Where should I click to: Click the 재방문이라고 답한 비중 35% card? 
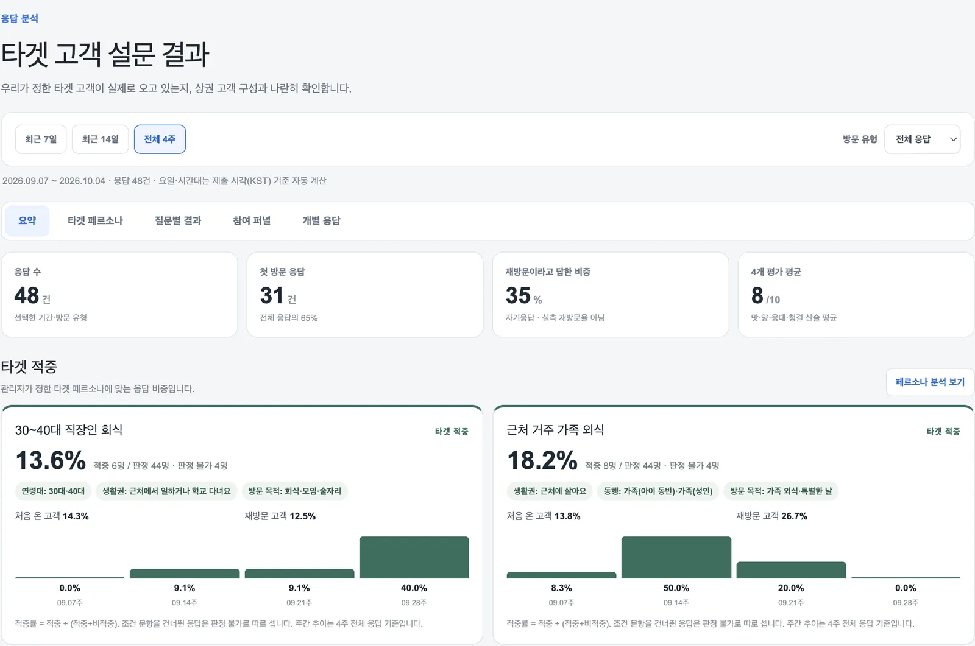(x=611, y=295)
